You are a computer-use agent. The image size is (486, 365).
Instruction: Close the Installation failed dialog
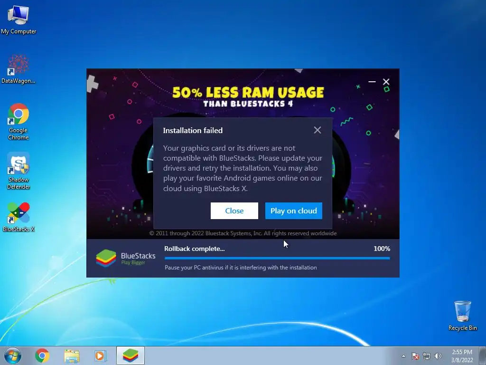point(317,130)
